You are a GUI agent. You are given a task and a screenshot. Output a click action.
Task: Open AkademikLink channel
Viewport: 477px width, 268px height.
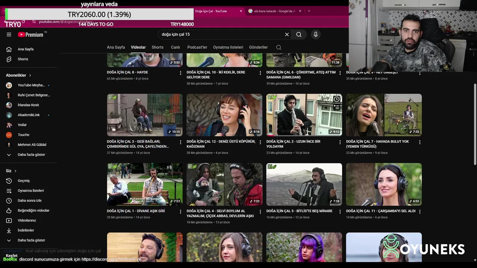click(x=29, y=115)
